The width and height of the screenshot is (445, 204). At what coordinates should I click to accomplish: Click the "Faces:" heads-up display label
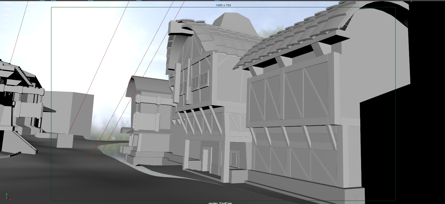pos(8,15)
